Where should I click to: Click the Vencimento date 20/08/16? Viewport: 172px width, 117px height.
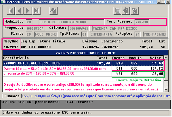tap(110, 47)
